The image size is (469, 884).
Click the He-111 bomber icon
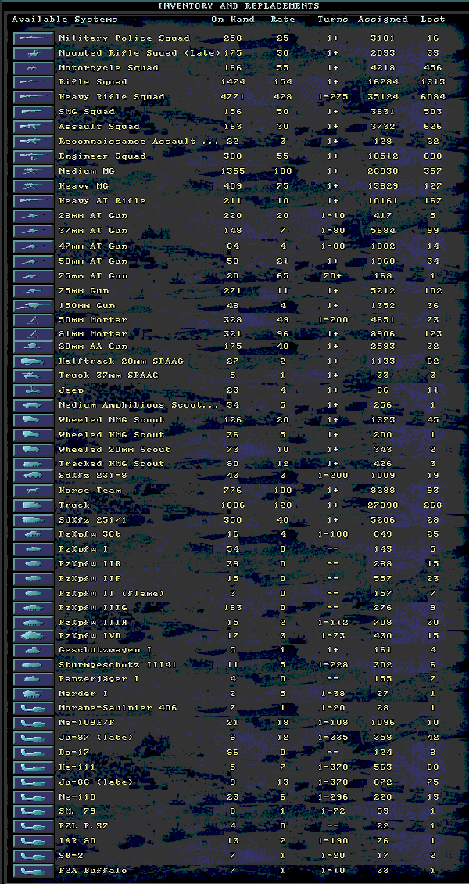34,767
